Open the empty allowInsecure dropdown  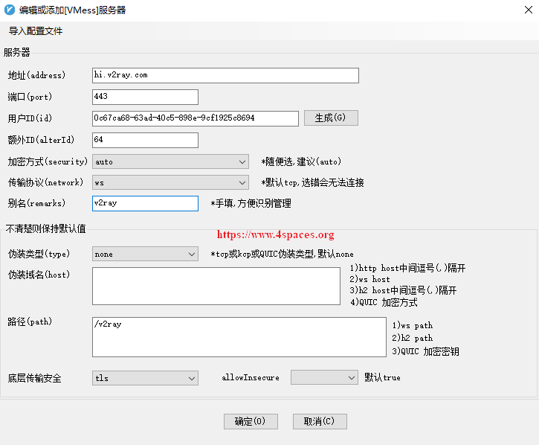tap(324, 378)
